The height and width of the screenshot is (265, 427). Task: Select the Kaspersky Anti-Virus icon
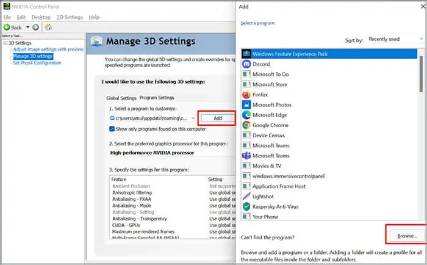(x=246, y=206)
